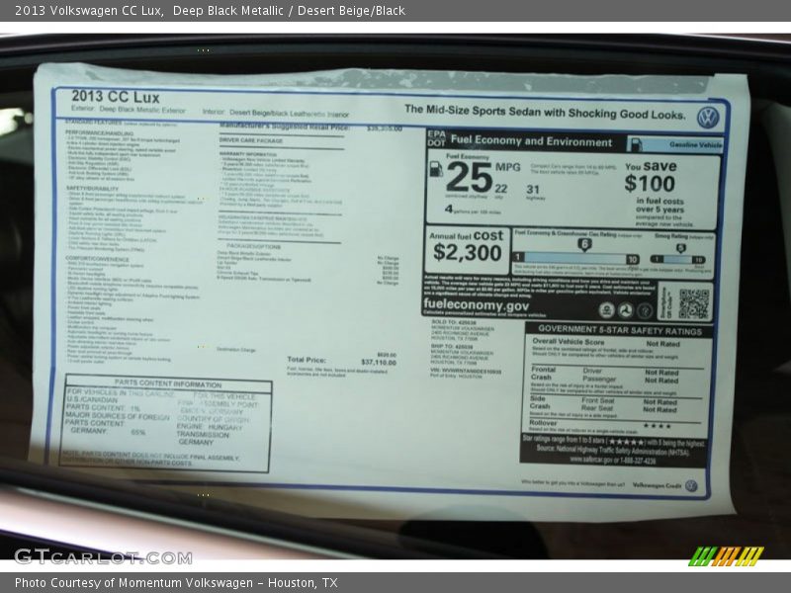Click the large '25' combined MPG figure

pos(469,178)
